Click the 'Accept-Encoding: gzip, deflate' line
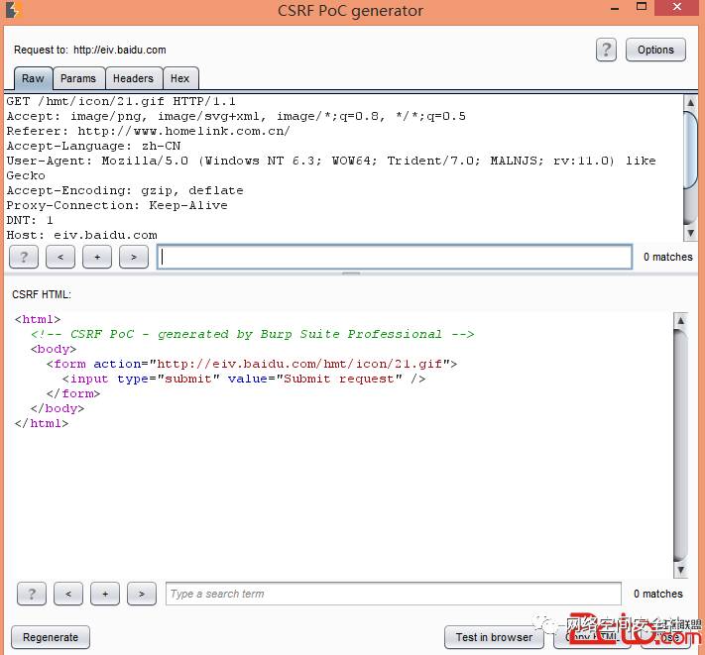 coord(125,190)
